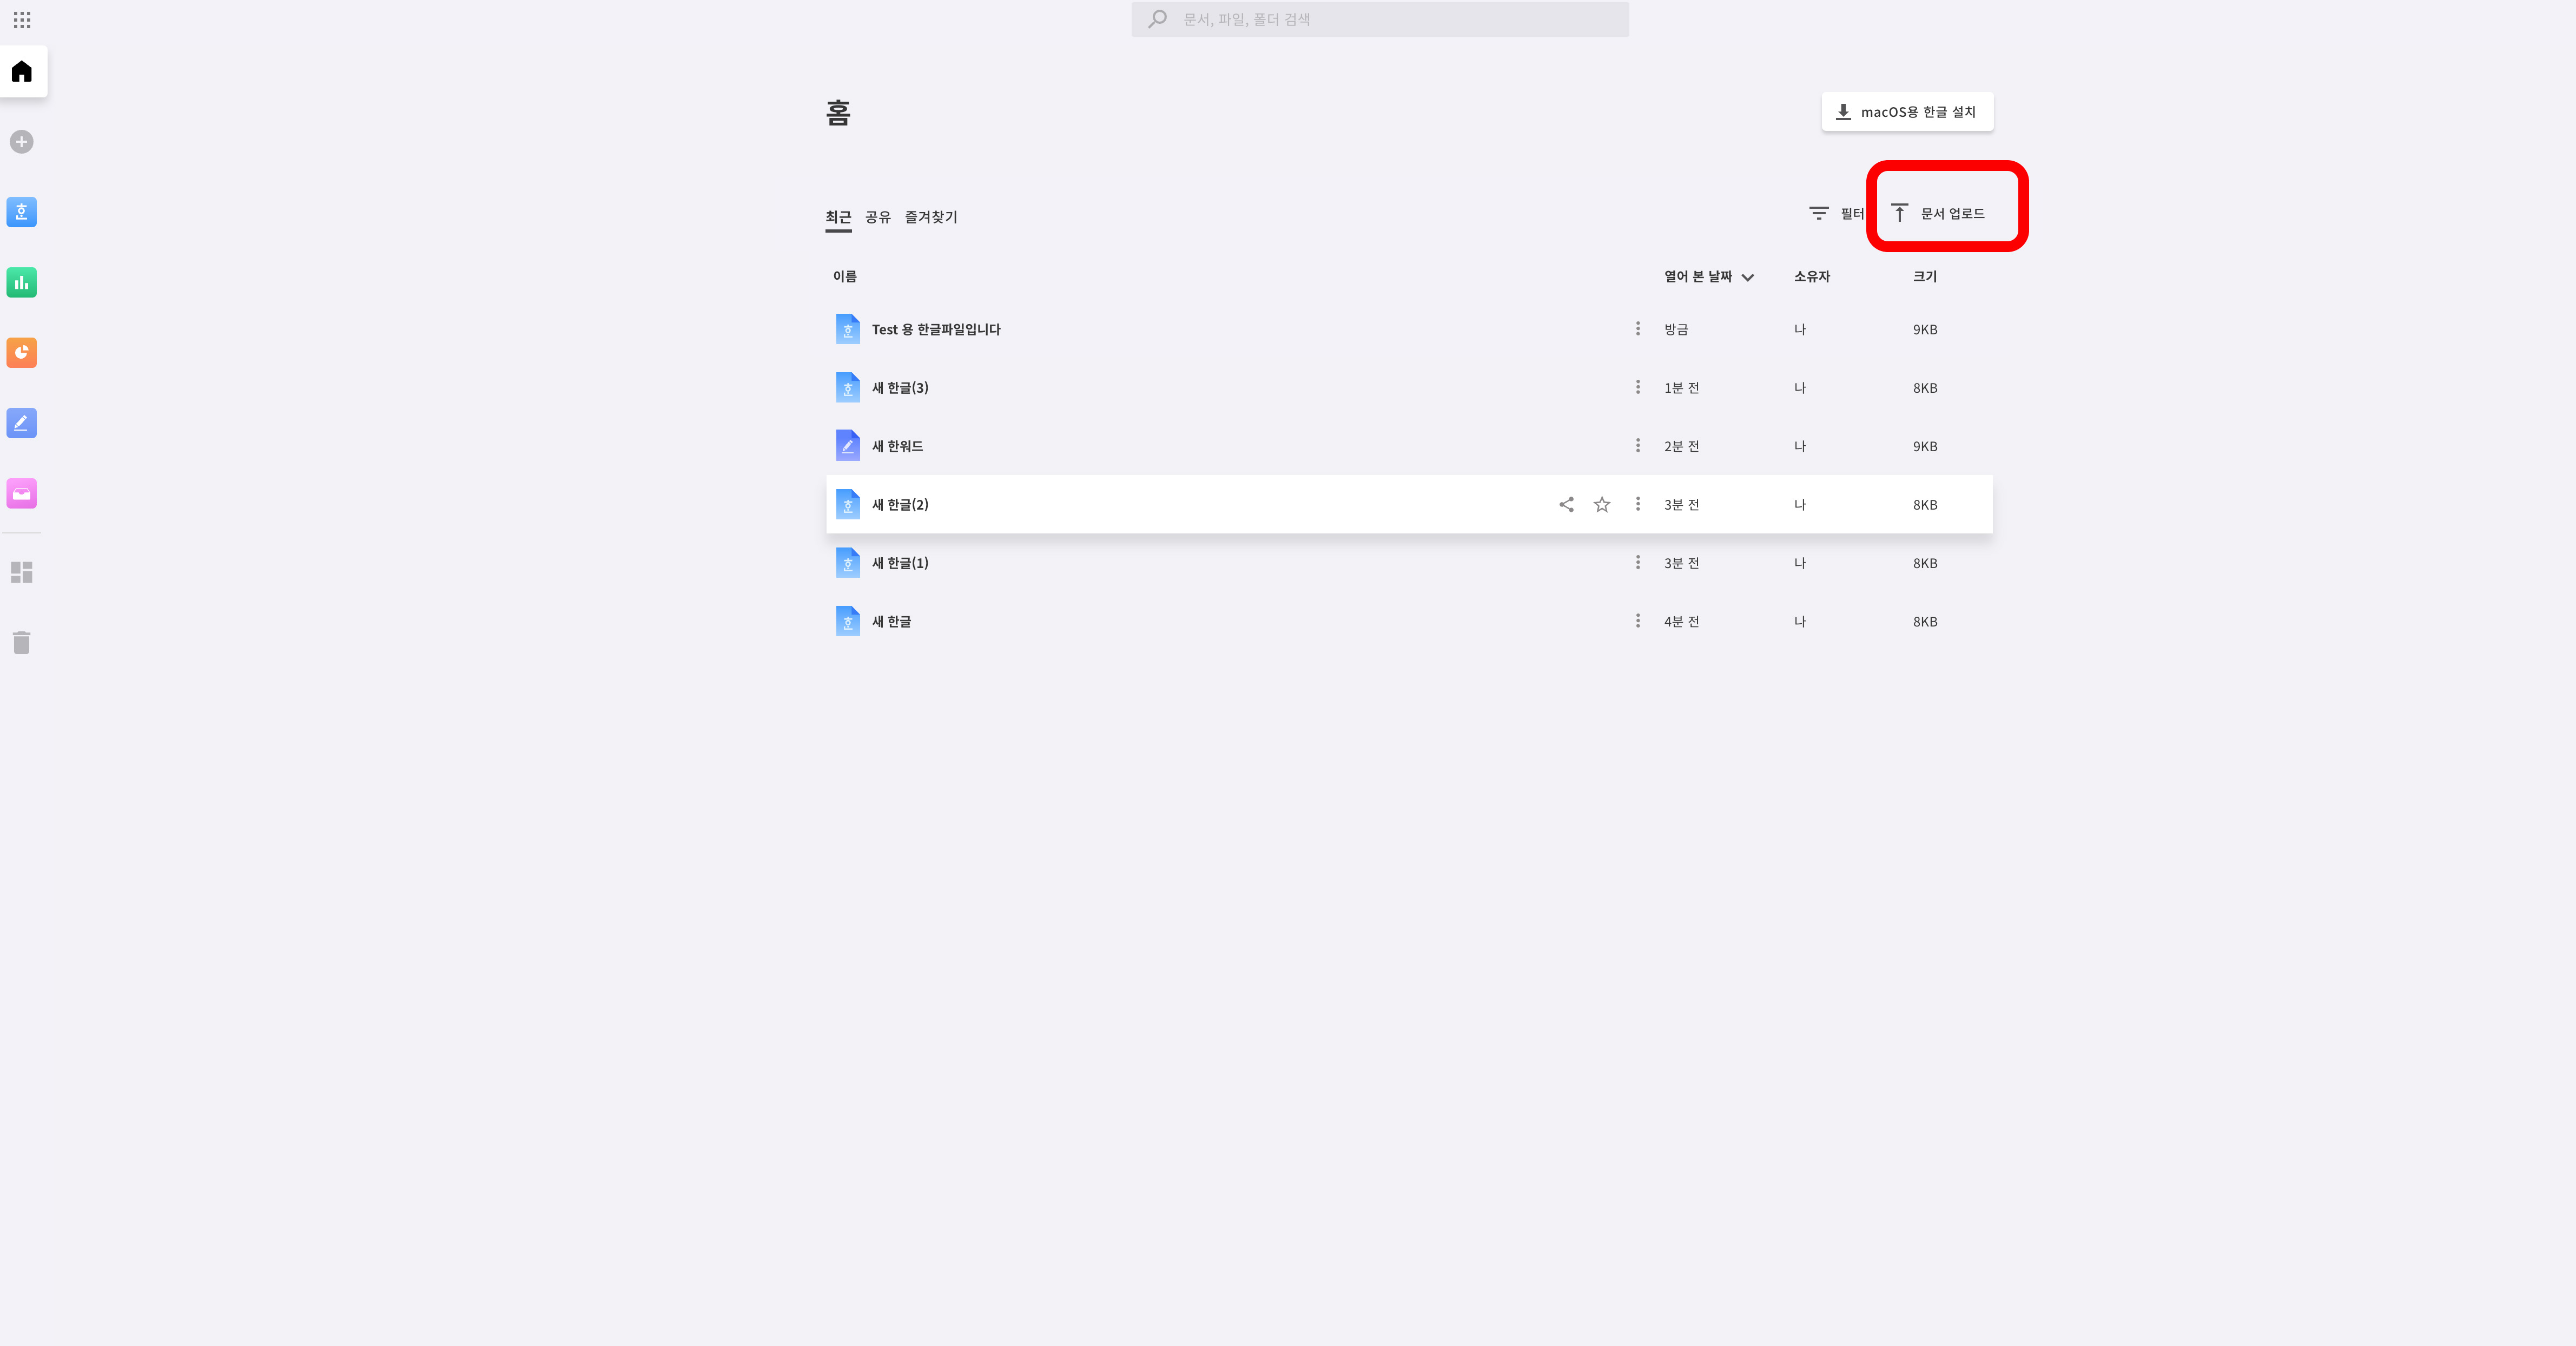Open more options menu for 새 한글(3)
The image size is (2576, 1346).
(x=1638, y=387)
